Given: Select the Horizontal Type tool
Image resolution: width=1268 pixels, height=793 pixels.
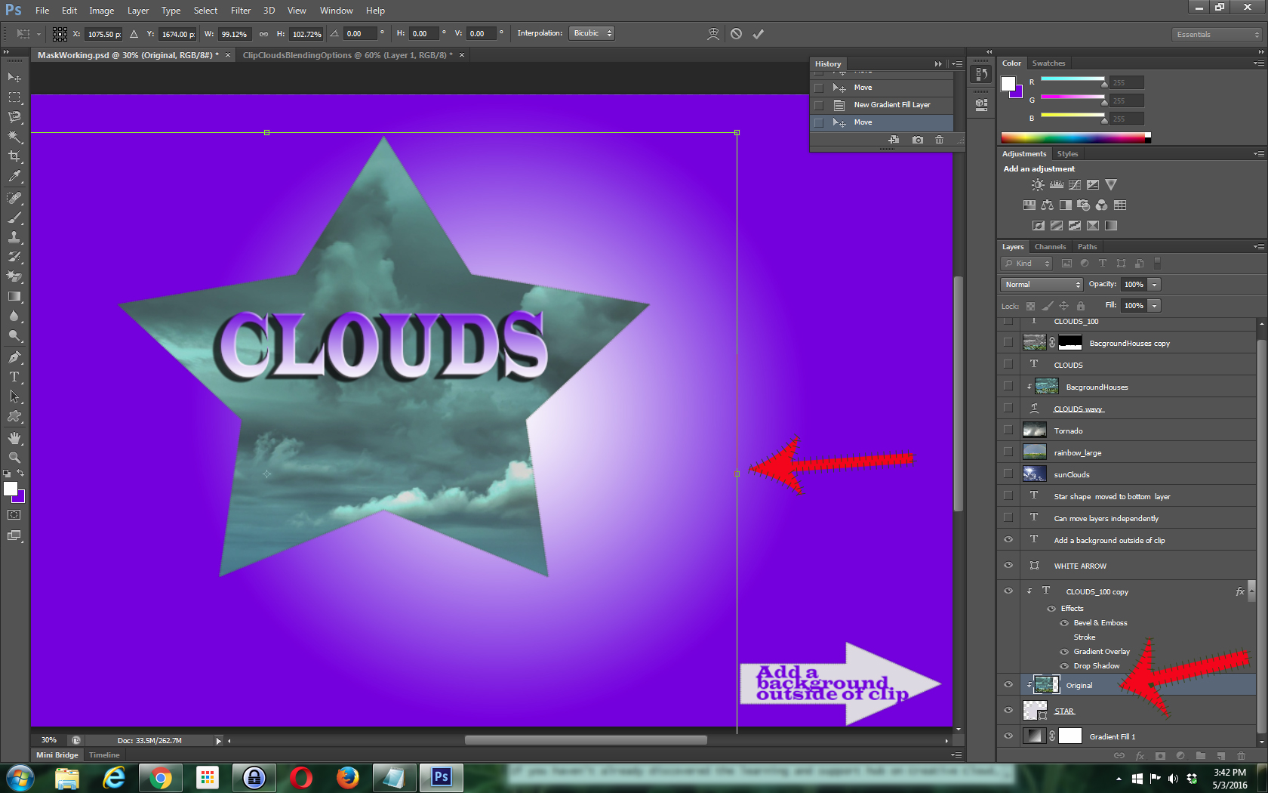Looking at the screenshot, I should coord(14,377).
